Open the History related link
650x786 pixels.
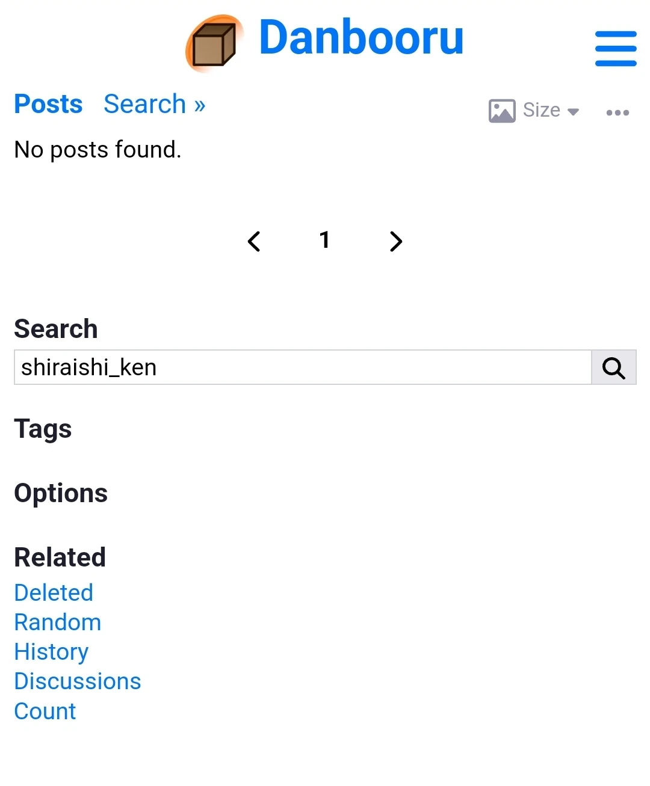(51, 652)
